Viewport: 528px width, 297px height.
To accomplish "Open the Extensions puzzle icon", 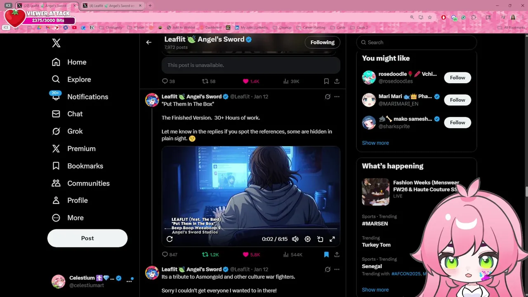I will click(x=474, y=17).
